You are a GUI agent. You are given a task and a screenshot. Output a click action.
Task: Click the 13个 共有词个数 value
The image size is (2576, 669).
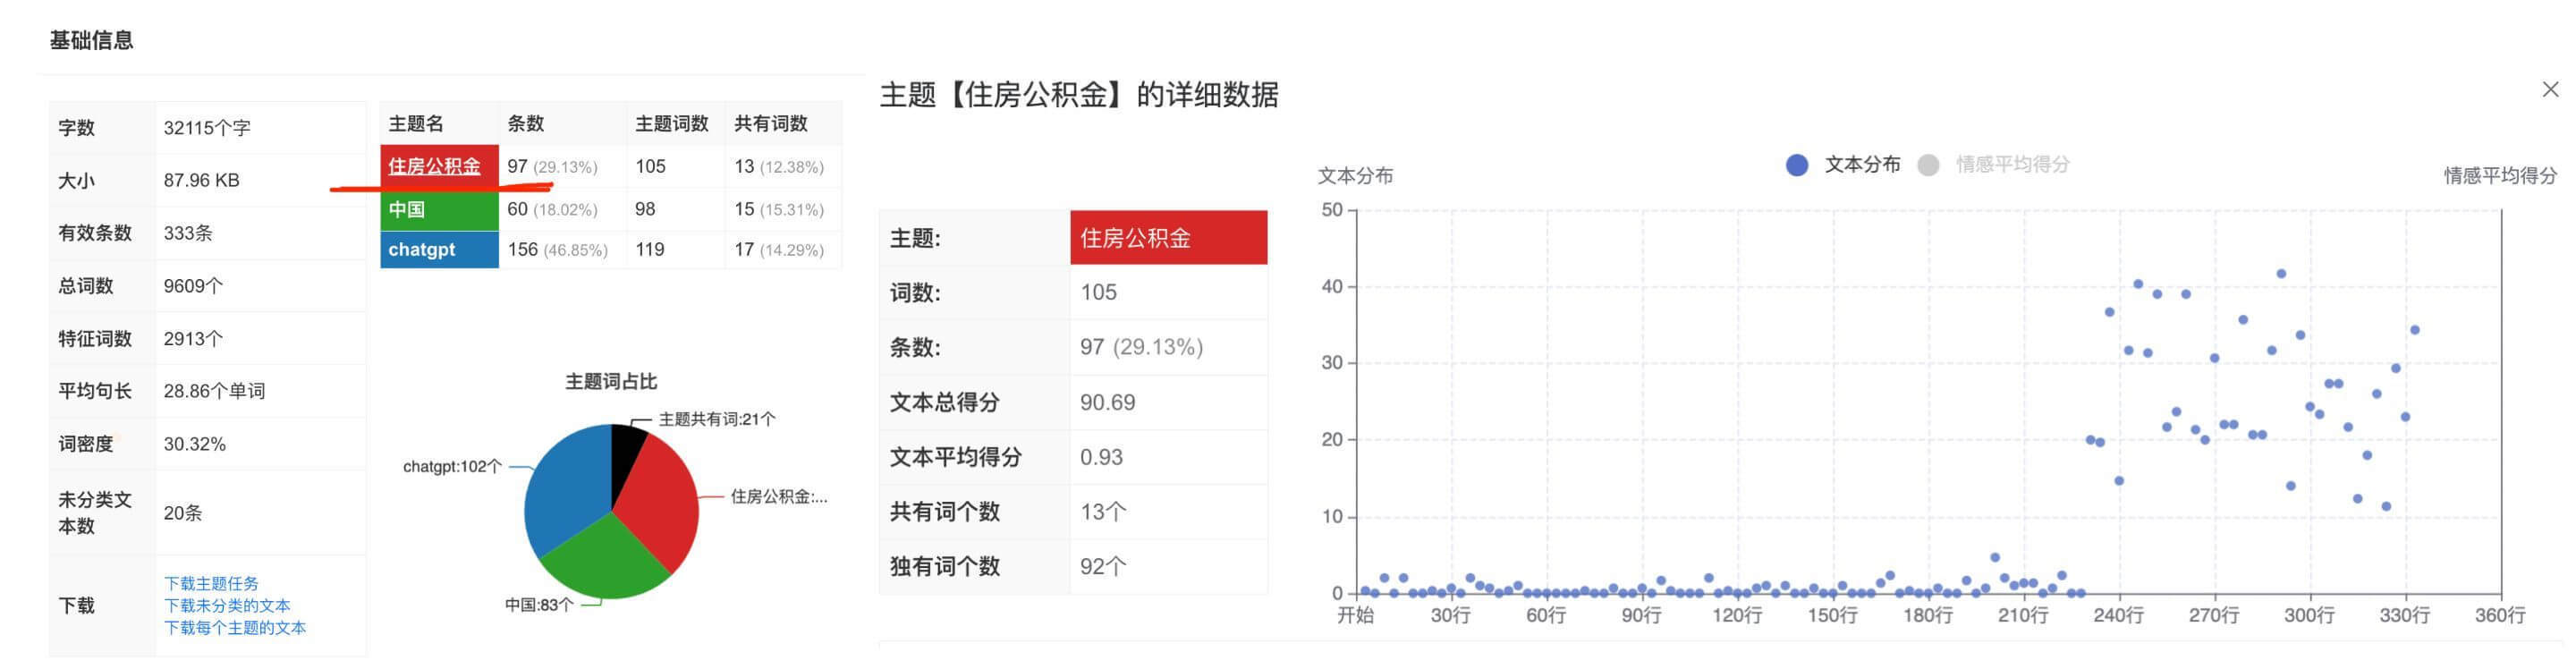click(1103, 512)
